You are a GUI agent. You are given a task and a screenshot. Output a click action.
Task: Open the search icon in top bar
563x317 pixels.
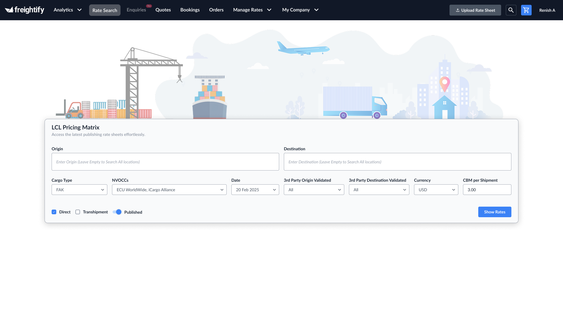511,10
